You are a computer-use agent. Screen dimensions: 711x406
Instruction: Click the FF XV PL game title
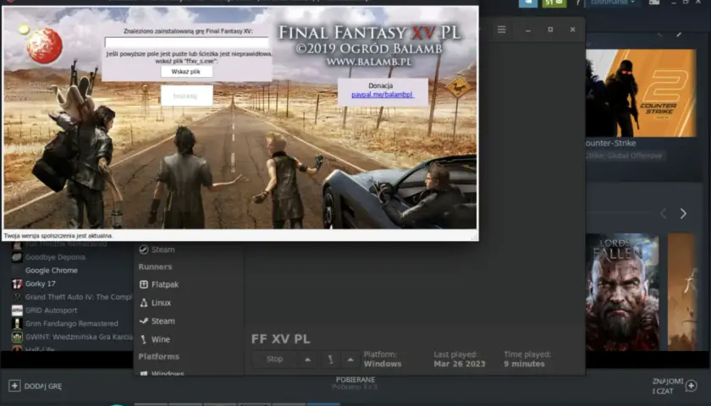point(281,339)
